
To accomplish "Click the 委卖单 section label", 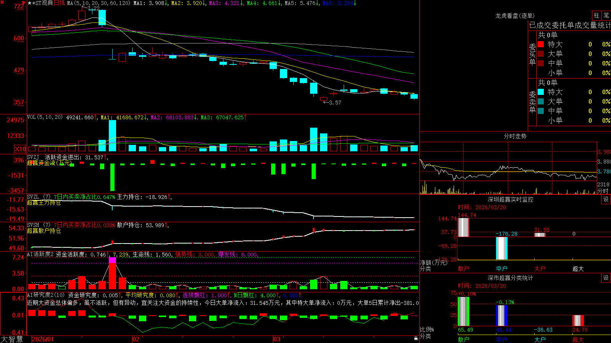I will click(532, 102).
